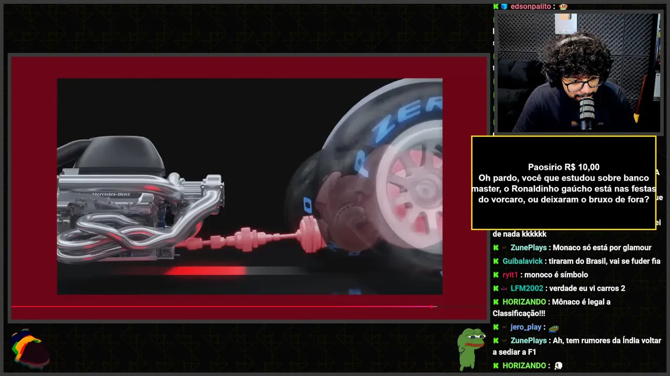The height and width of the screenshot is (376, 670).
Task: Open ryit1's chat username
Action: tap(510, 275)
